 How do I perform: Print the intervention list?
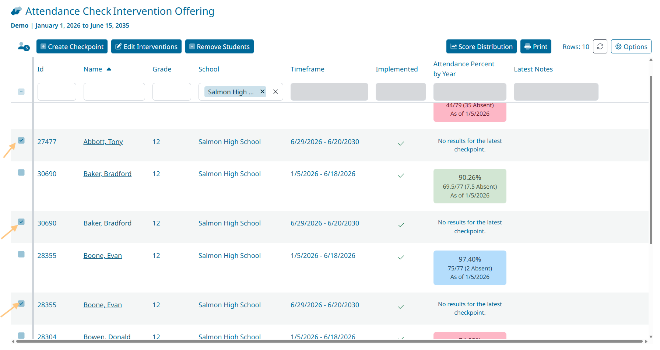pyautogui.click(x=536, y=47)
